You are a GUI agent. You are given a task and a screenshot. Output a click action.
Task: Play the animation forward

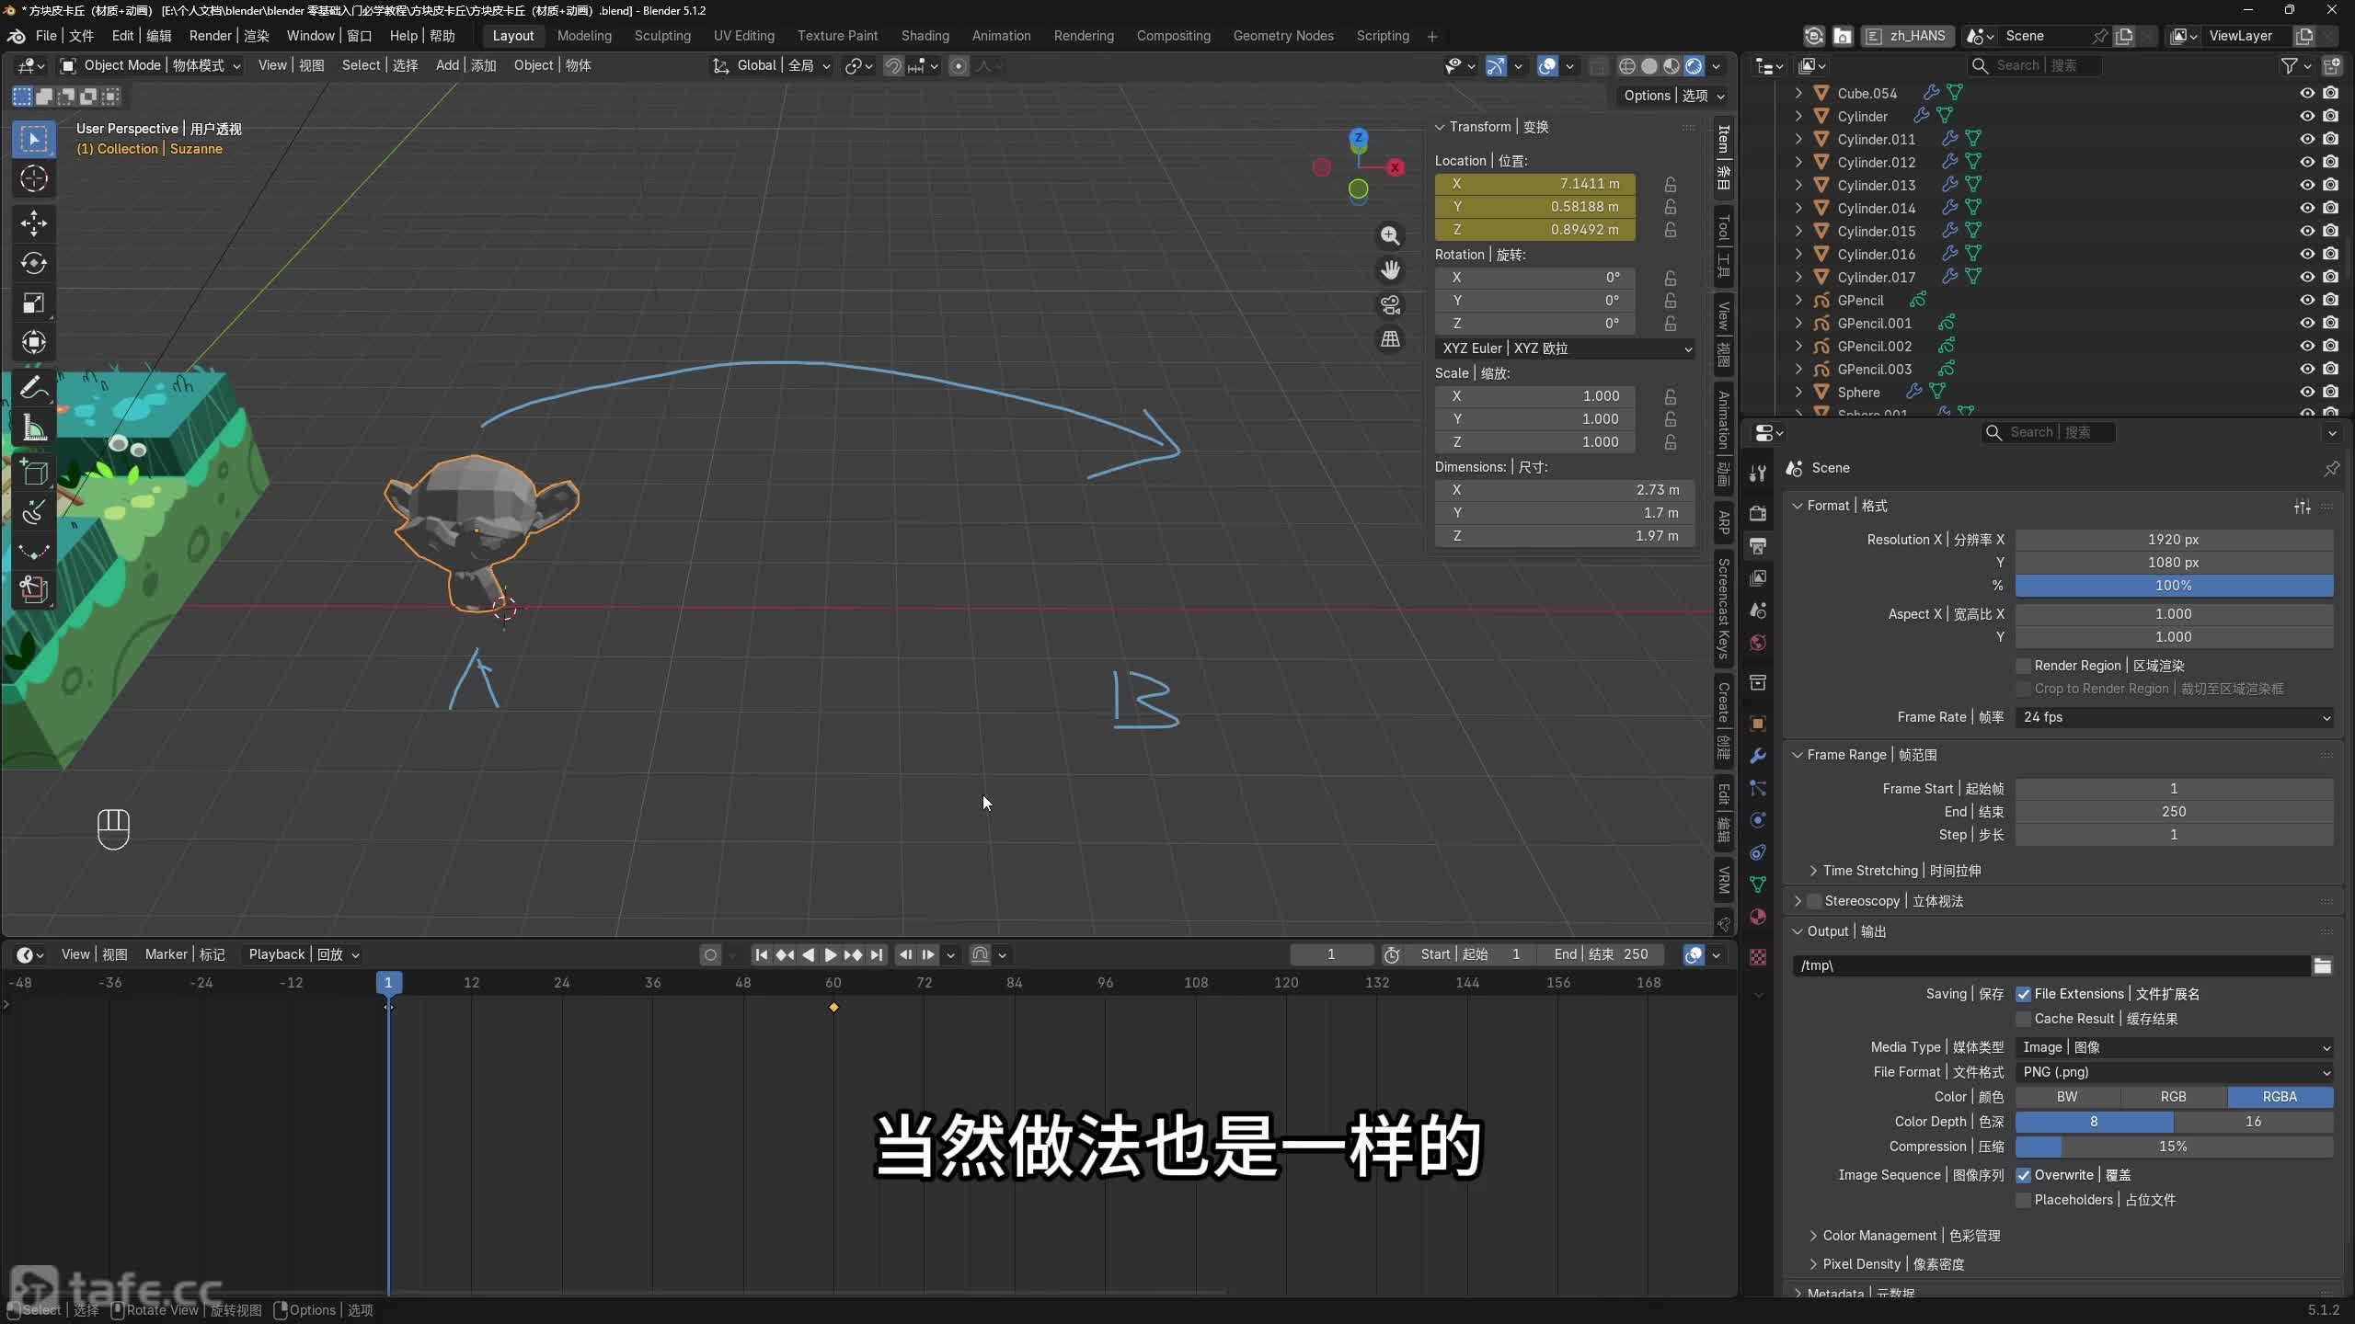(x=831, y=955)
